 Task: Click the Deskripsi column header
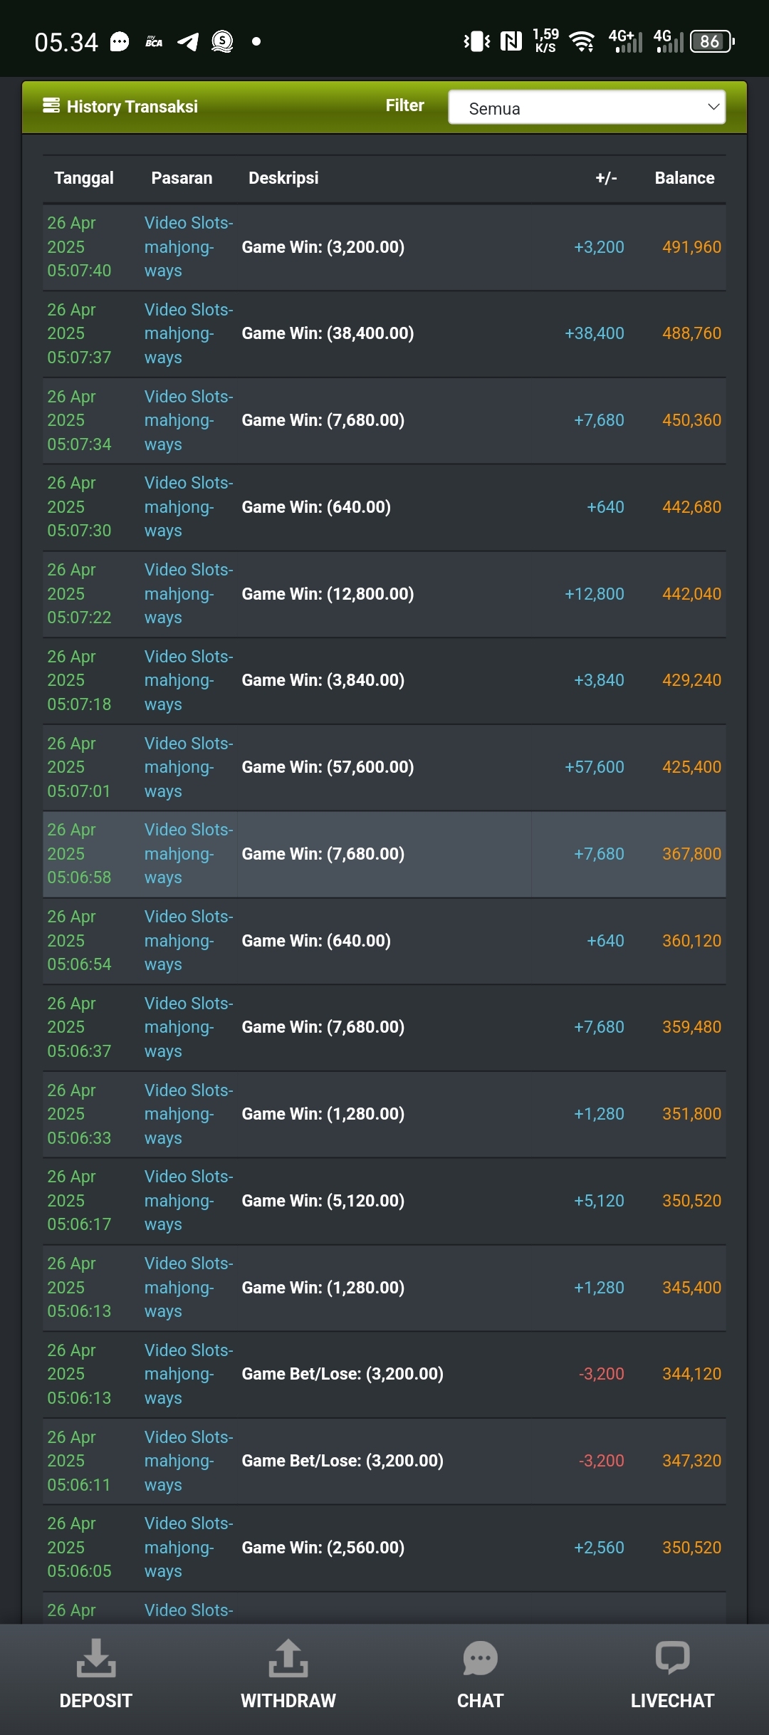283,178
